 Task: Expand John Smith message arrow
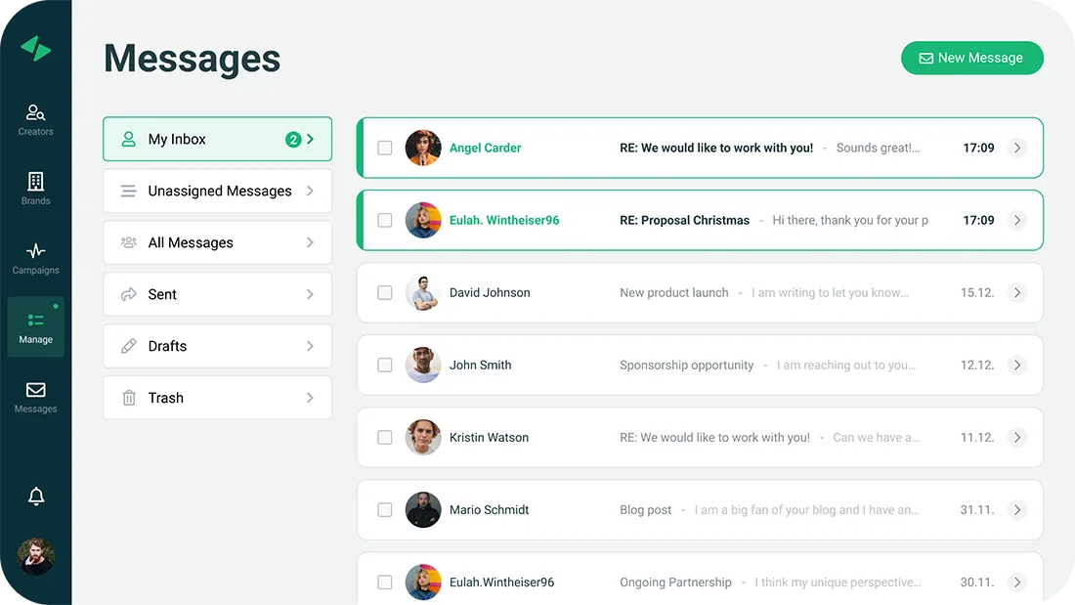pyautogui.click(x=1017, y=365)
